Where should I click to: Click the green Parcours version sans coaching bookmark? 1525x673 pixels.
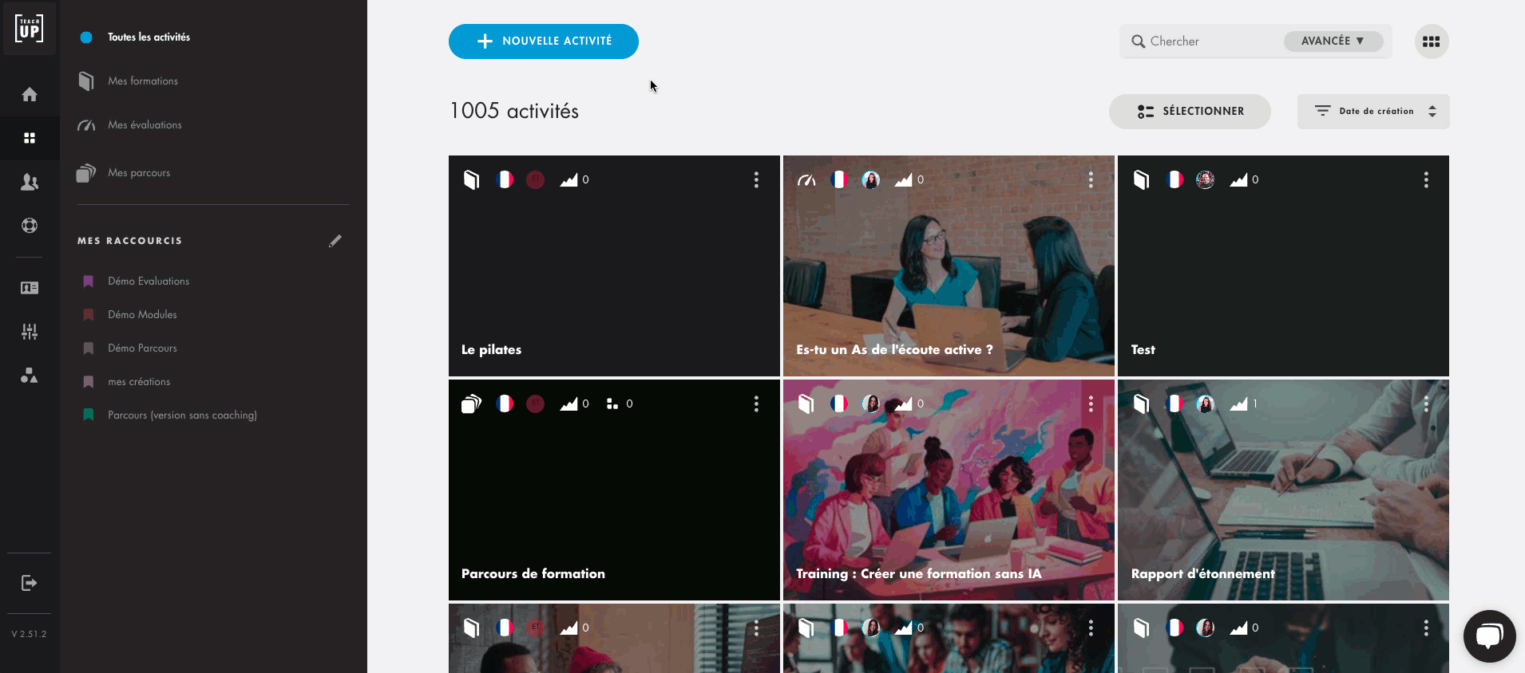tap(89, 415)
